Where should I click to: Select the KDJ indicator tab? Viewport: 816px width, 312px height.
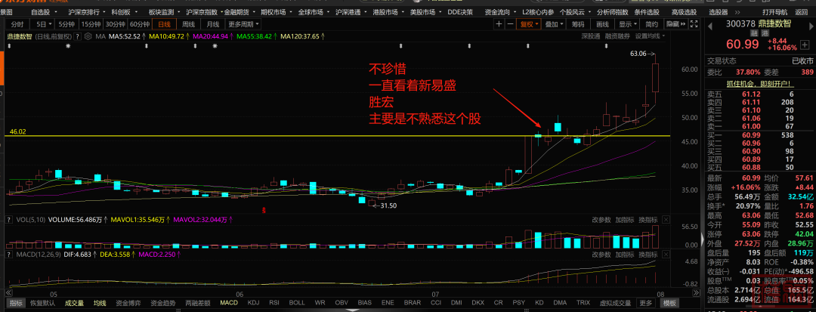[x=253, y=302]
